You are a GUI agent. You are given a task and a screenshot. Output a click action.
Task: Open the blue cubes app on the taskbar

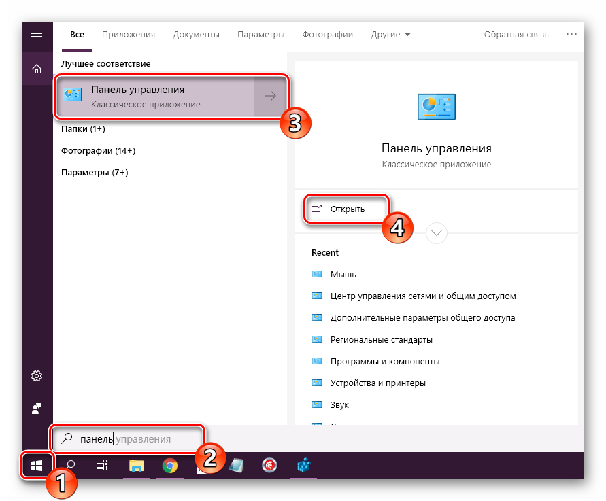(303, 466)
